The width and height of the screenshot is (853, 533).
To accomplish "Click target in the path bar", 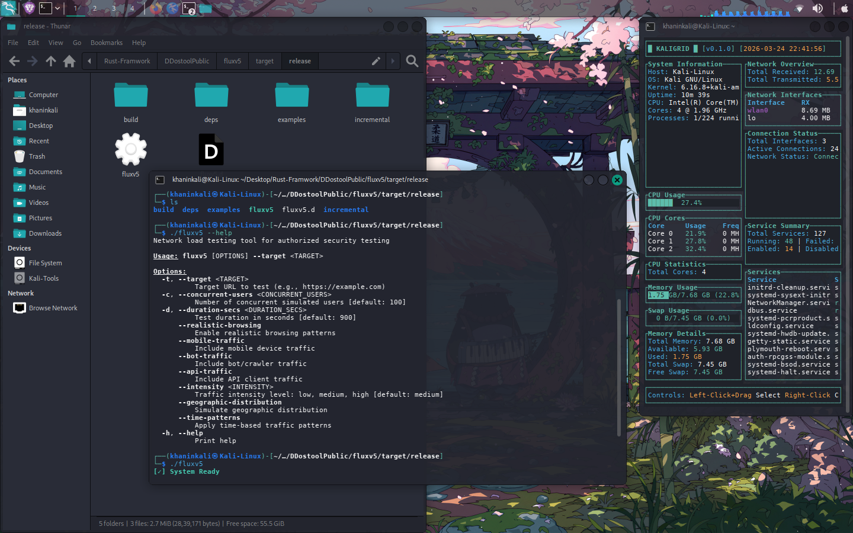I will coord(265,61).
